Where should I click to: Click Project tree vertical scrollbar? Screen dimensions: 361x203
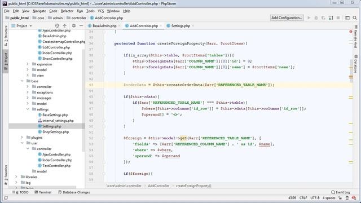click(83, 100)
